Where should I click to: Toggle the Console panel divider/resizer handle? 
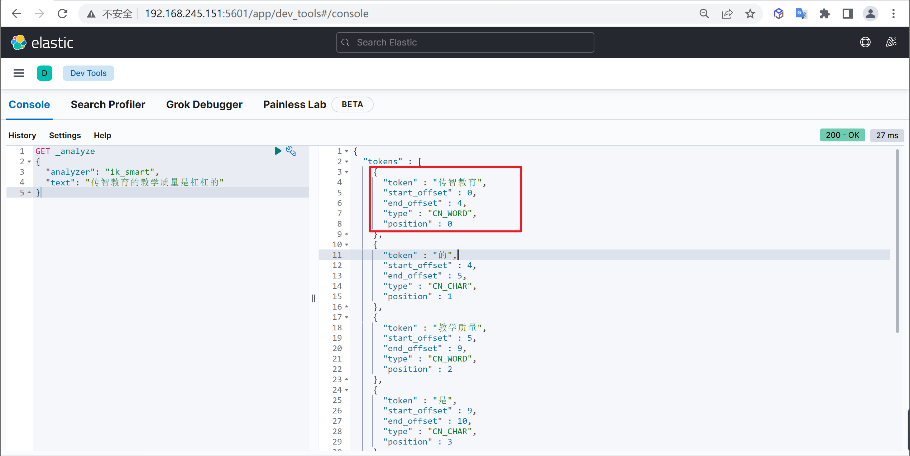[313, 297]
